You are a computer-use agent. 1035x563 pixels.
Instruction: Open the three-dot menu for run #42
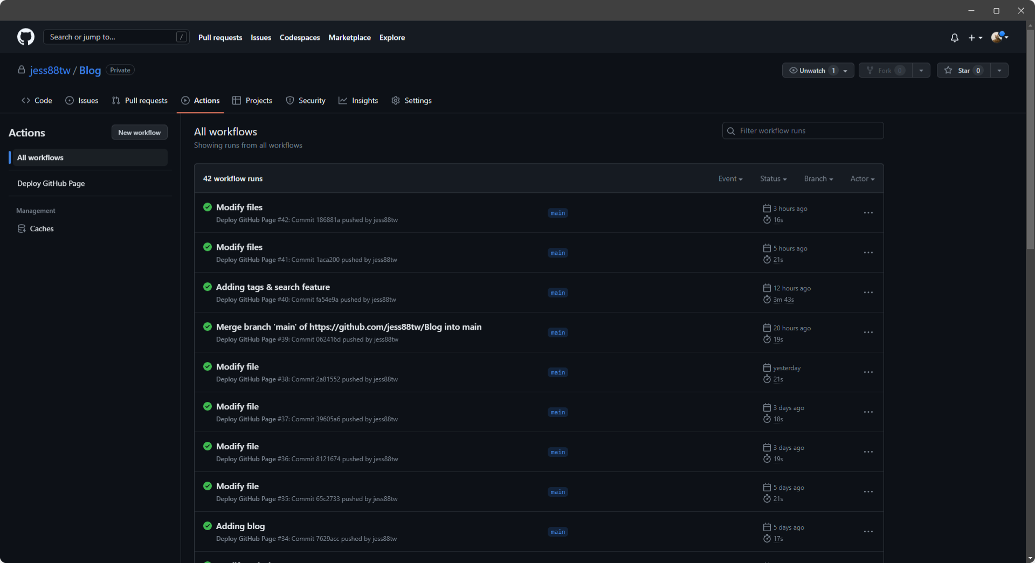pos(868,213)
